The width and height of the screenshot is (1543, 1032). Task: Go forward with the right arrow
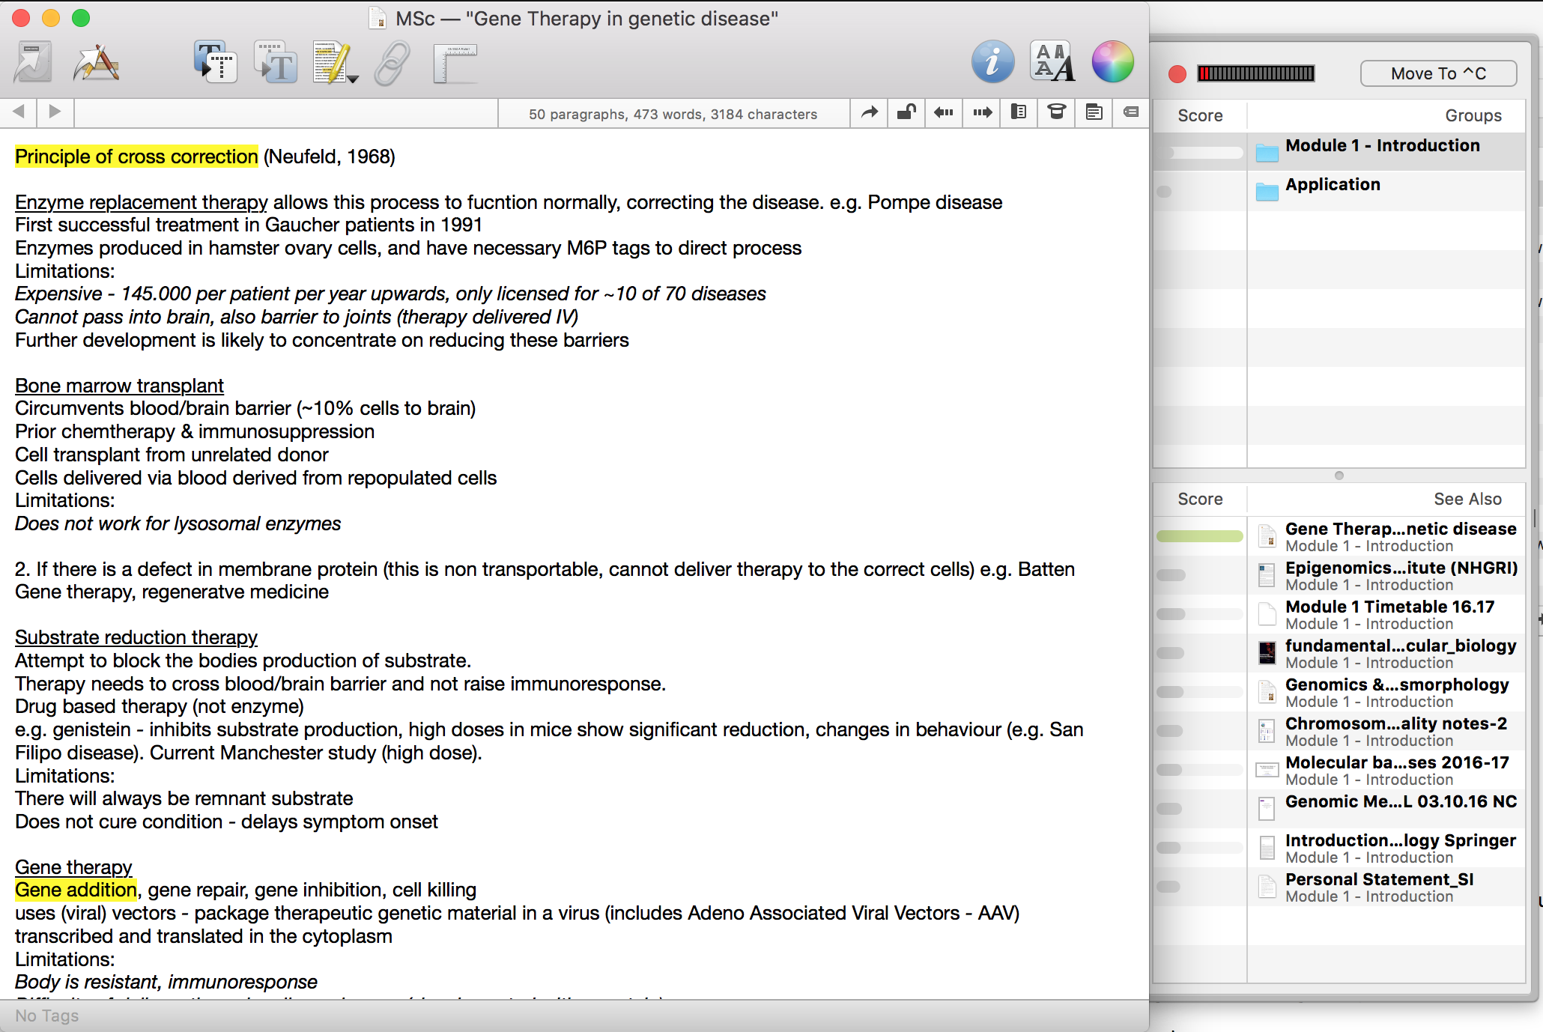[55, 112]
